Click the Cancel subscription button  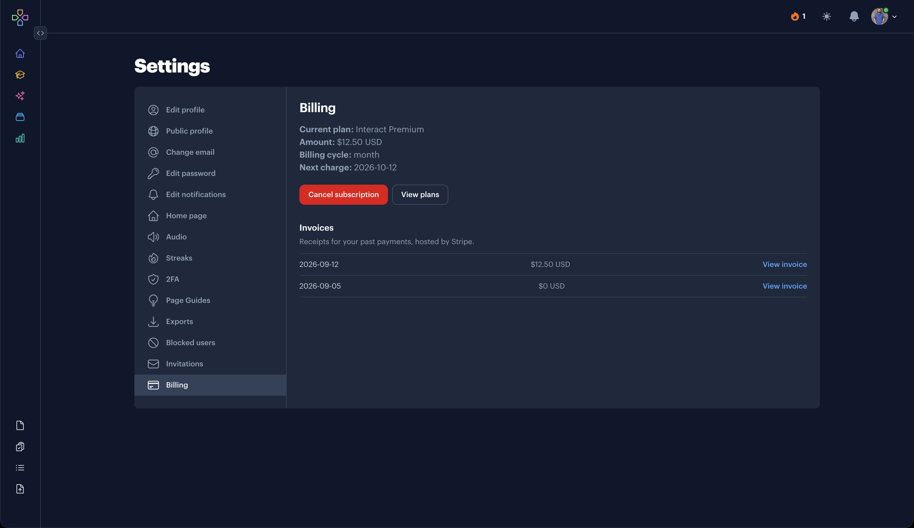click(x=343, y=195)
